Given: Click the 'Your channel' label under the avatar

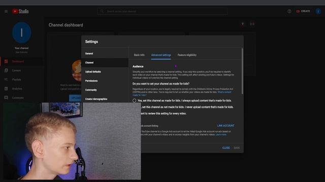Looking at the screenshot, I should [21, 48].
